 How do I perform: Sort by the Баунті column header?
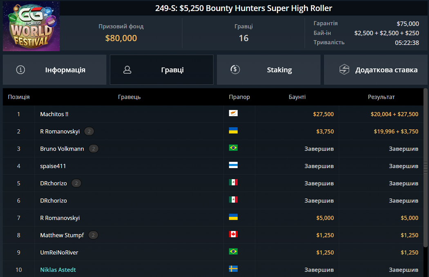point(297,97)
